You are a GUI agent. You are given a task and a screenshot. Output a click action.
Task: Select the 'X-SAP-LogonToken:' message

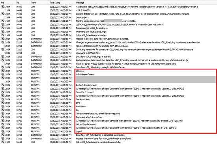[x=85, y=75]
